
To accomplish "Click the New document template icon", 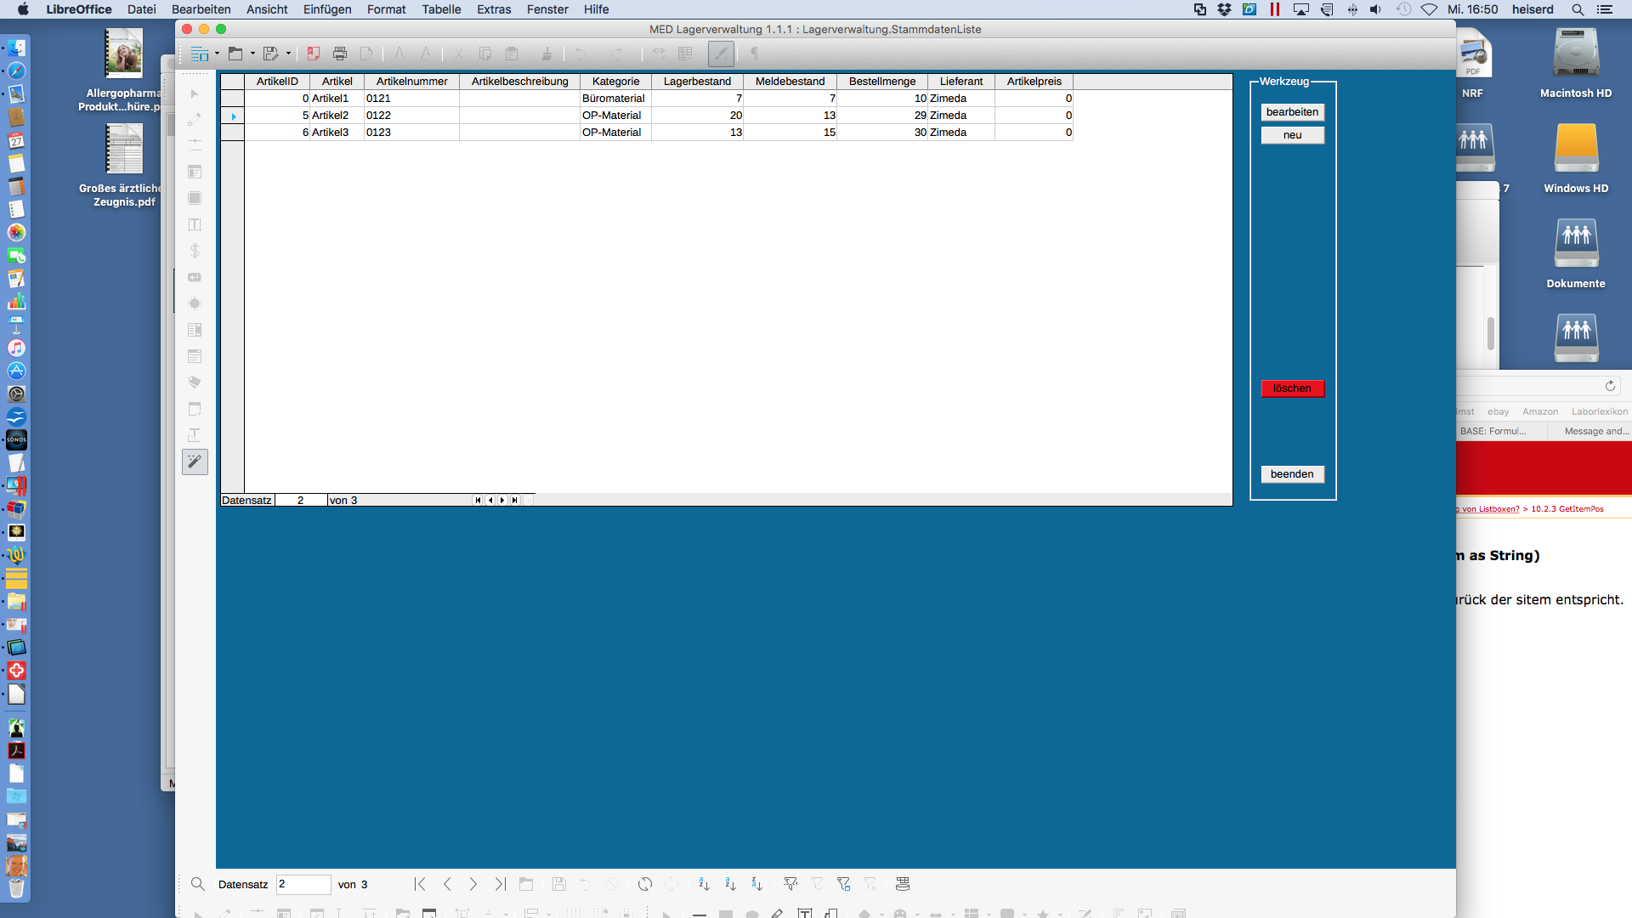I will [x=200, y=54].
